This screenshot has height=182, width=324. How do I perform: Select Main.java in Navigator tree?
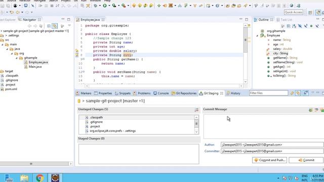point(35,67)
